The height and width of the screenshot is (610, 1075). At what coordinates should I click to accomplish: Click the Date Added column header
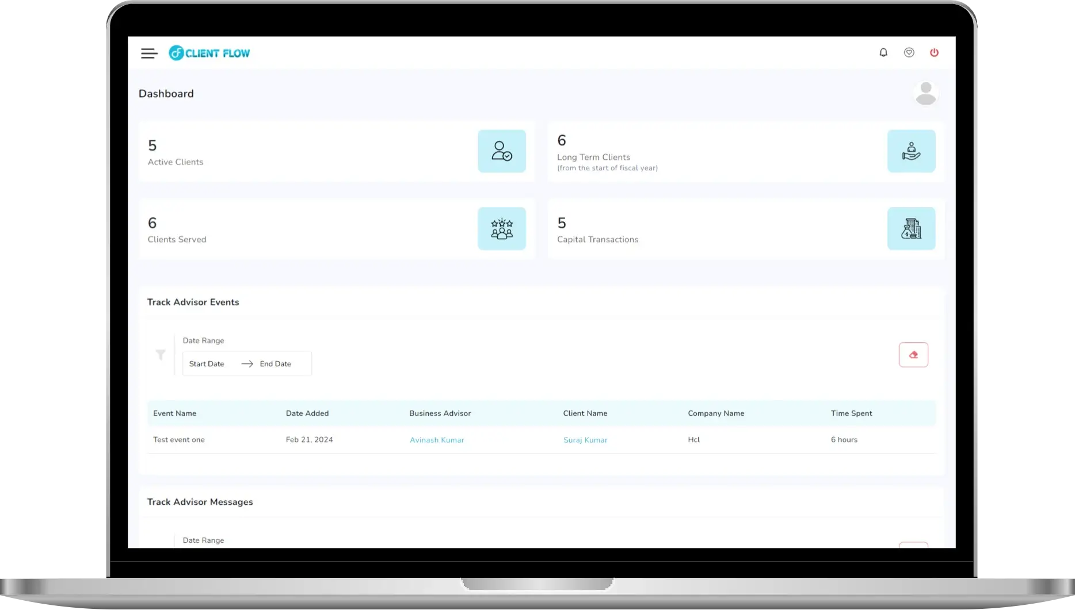coord(307,413)
